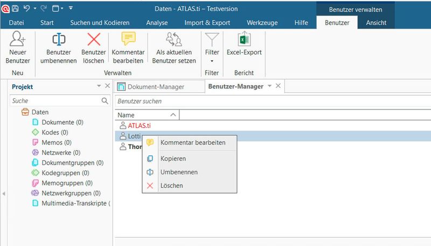
Task: Click the Neuer Benutzer ribbon button
Action: 18,48
